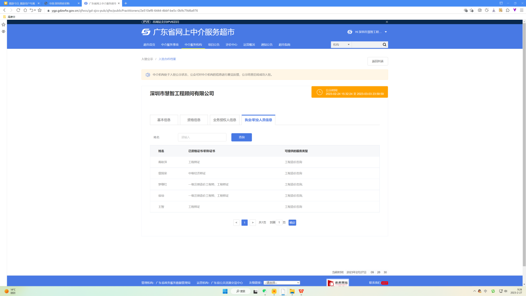The height and width of the screenshot is (296, 526).
Task: Open the browser downloads icon
Action: coord(494,10)
